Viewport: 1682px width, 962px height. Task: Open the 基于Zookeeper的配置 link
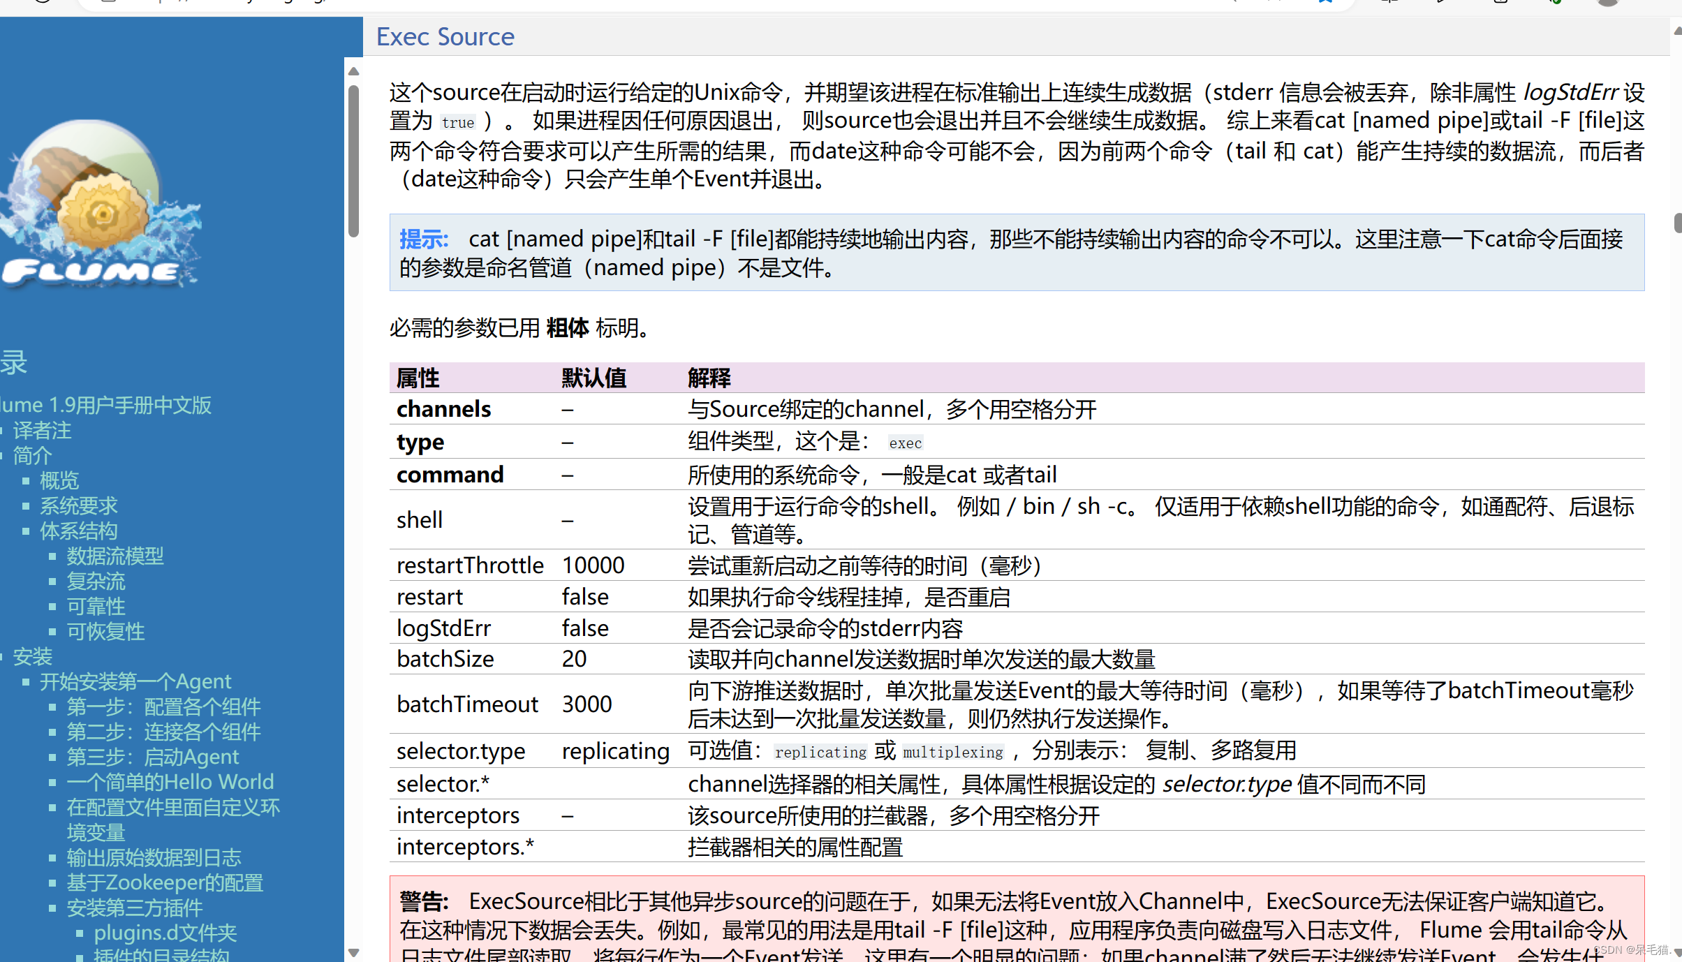165,882
